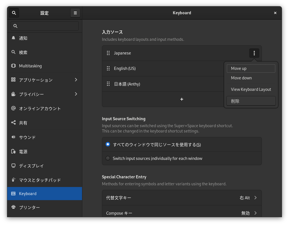The height and width of the screenshot is (225, 289).
Task: Click monitor icon beside ディスプレイ
Action: coord(13,165)
